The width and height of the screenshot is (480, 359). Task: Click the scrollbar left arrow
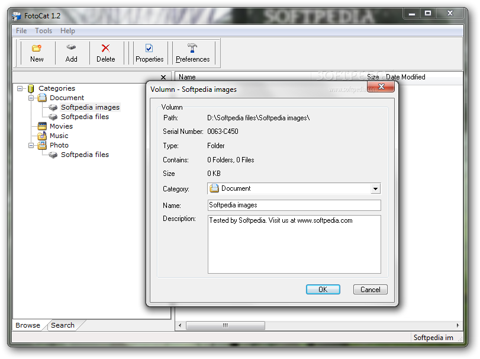click(x=180, y=325)
